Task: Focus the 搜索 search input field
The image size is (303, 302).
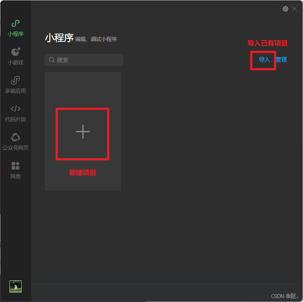Action: (84, 60)
